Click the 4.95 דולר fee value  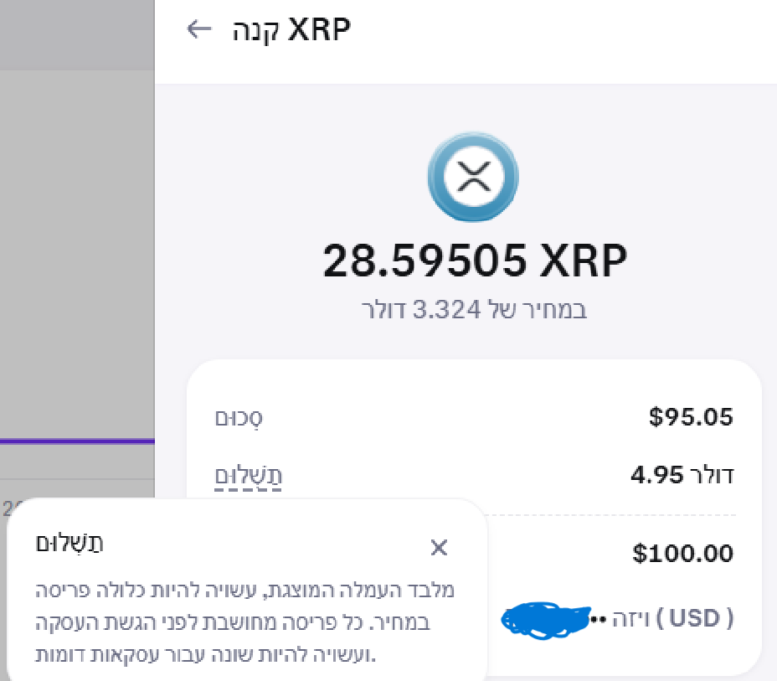click(682, 476)
